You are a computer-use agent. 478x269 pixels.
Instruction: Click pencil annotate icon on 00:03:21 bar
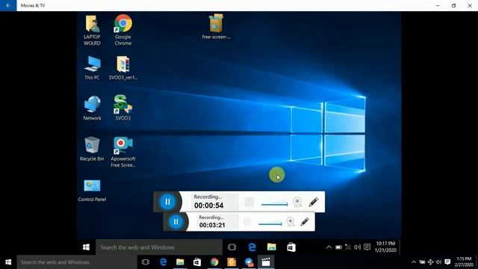[x=305, y=222]
